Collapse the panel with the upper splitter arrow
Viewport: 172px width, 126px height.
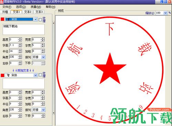point(54,23)
